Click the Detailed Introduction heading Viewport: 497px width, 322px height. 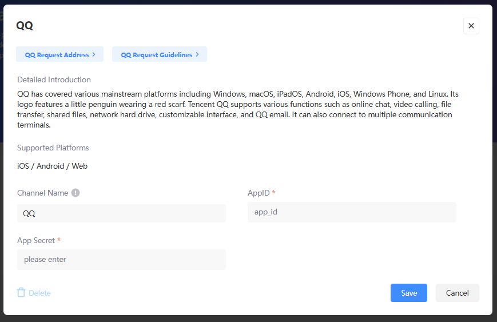[x=54, y=79]
